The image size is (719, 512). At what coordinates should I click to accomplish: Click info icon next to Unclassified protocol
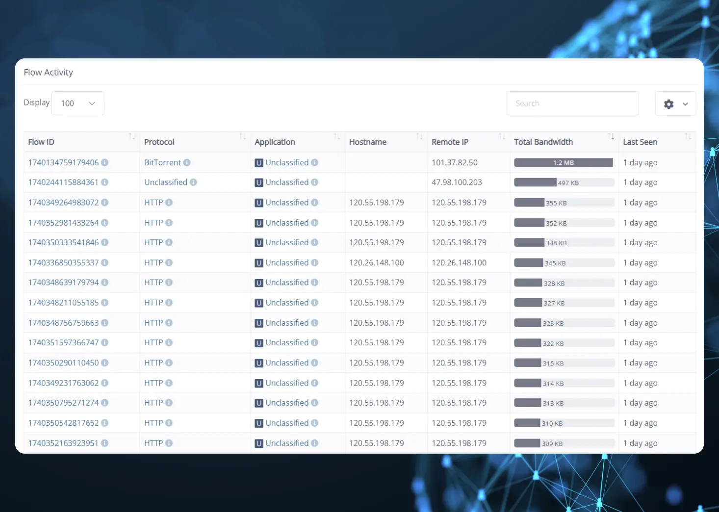(x=193, y=182)
